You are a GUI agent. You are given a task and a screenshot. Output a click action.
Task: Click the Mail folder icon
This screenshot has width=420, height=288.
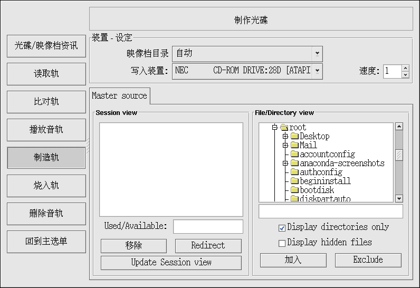294,145
